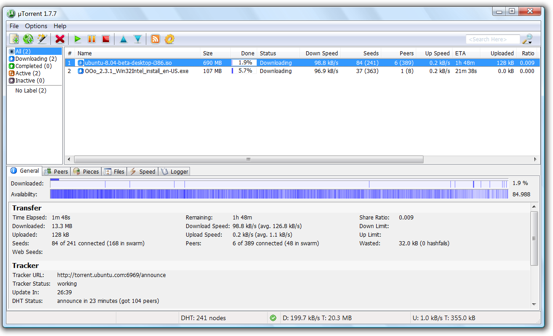Click the torrent list horizontal scrollbar thumb

(249, 159)
